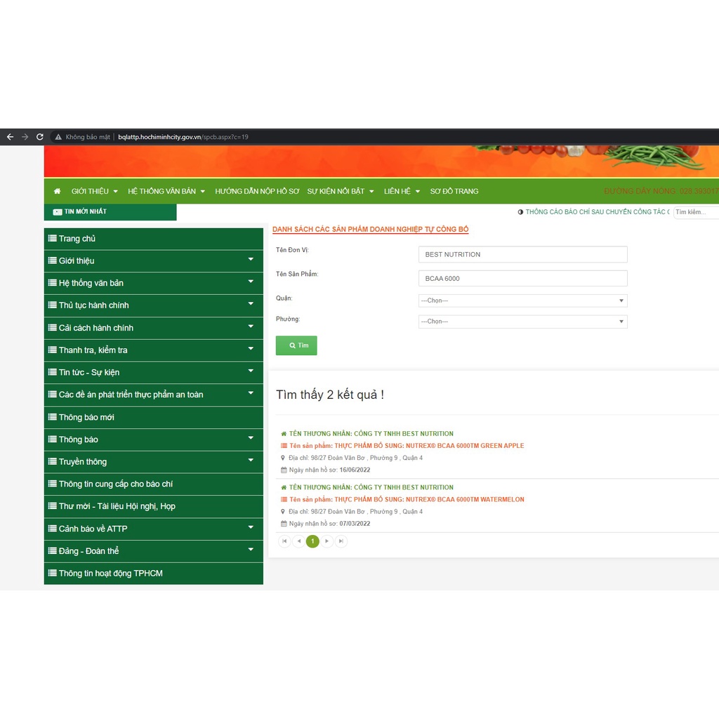Click the browser forward arrow
The image size is (719, 719).
click(25, 137)
